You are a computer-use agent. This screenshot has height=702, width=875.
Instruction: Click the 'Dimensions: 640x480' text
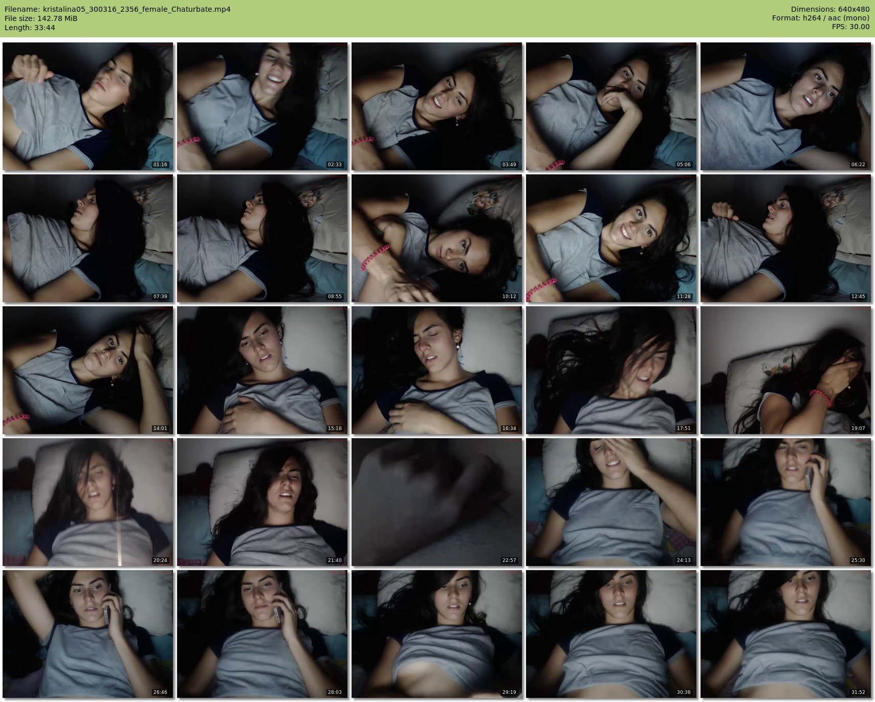pyautogui.click(x=830, y=9)
